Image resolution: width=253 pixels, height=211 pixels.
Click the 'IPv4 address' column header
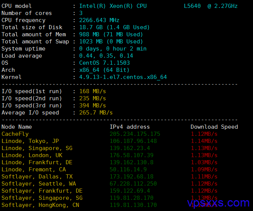pos(130,127)
